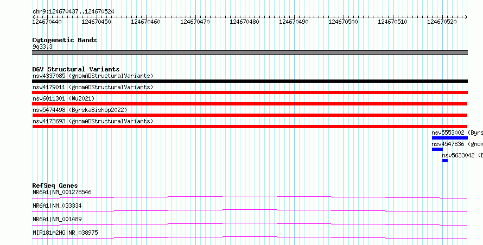Open transcript NR6A1|NM_033334 label

(x=57, y=206)
